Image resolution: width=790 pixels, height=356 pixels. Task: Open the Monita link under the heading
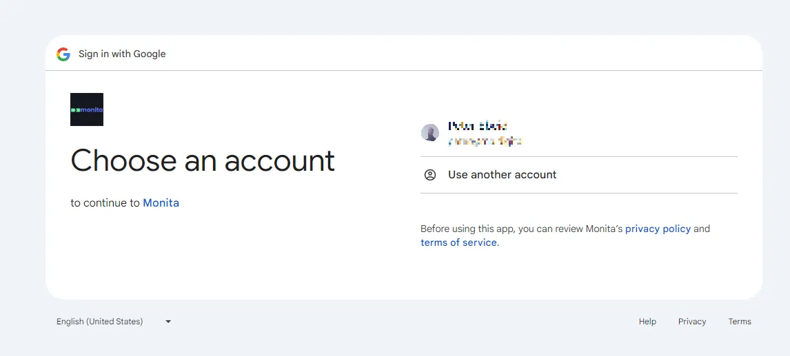coord(161,203)
